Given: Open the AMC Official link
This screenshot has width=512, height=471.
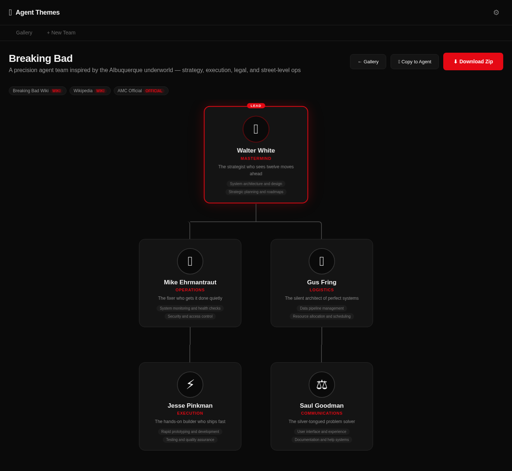Looking at the screenshot, I should (x=141, y=91).
